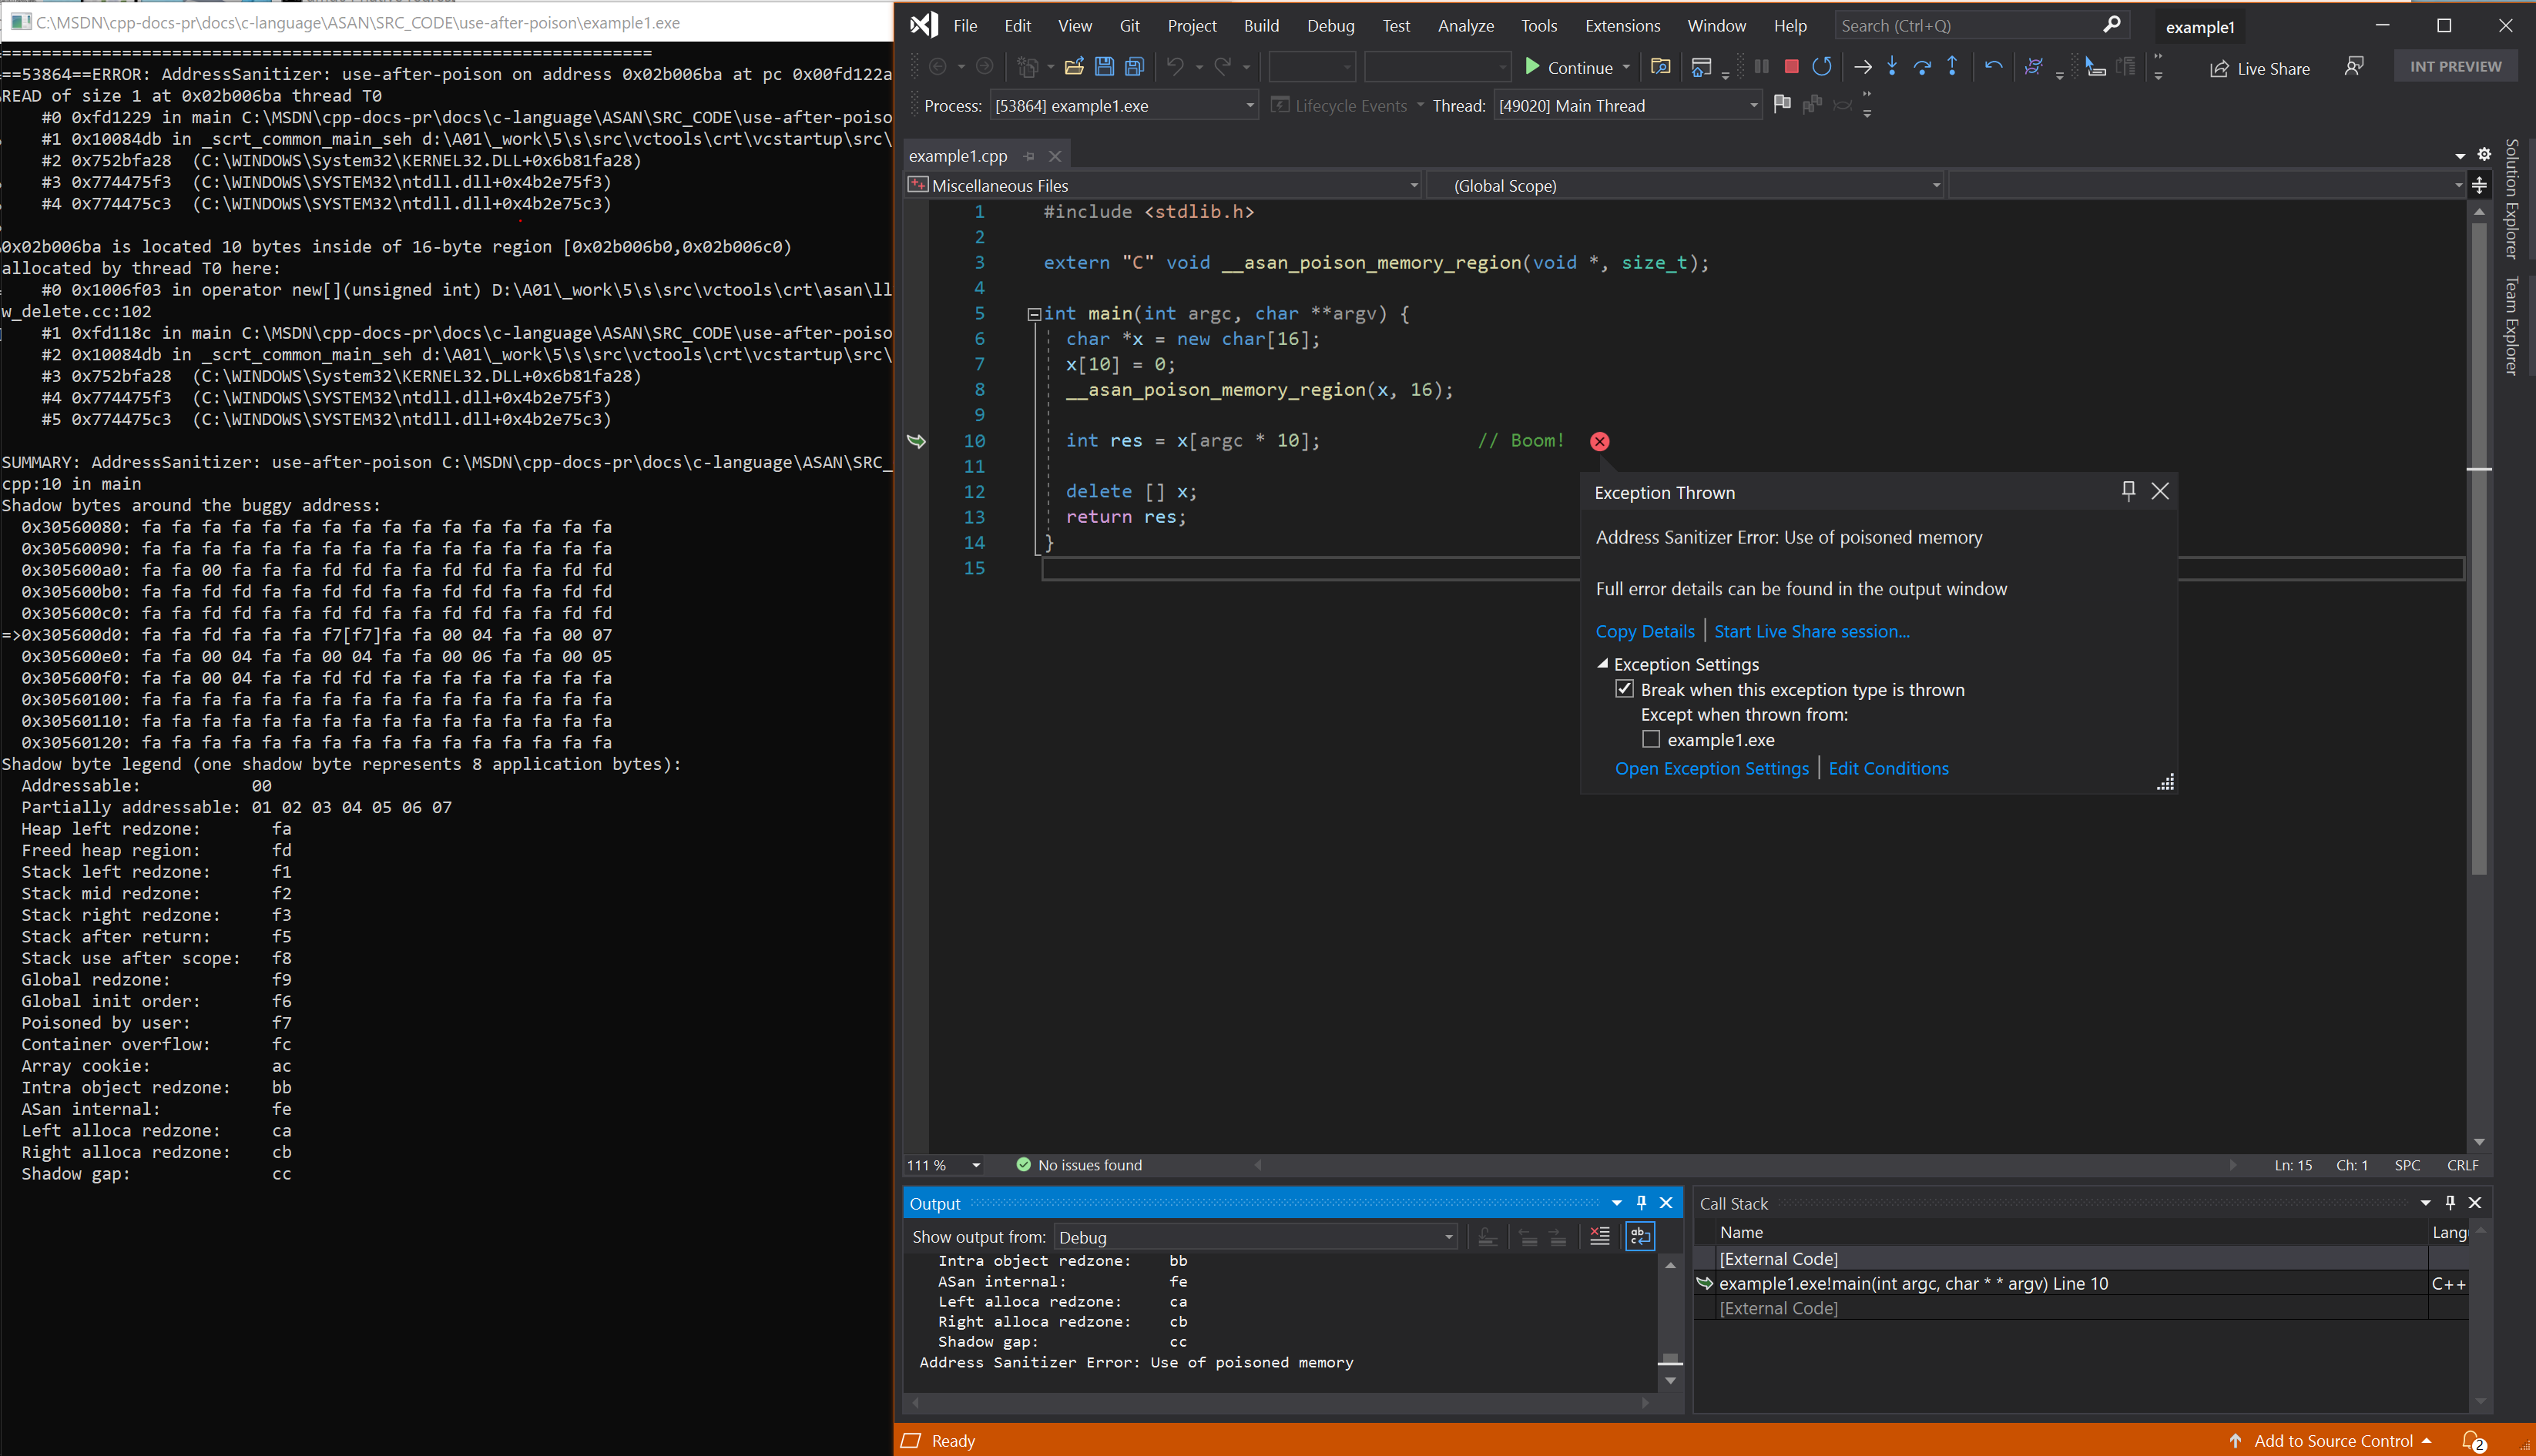Click the Stop debugging red square icon
The height and width of the screenshot is (1456, 2536).
click(1793, 66)
